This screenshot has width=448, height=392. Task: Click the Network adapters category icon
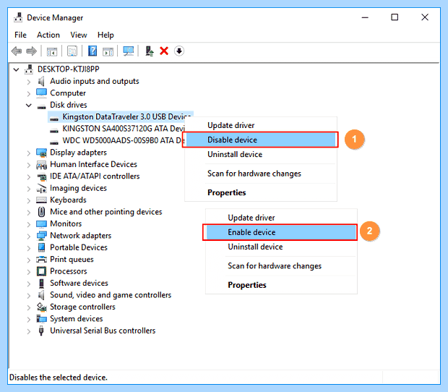click(x=41, y=236)
